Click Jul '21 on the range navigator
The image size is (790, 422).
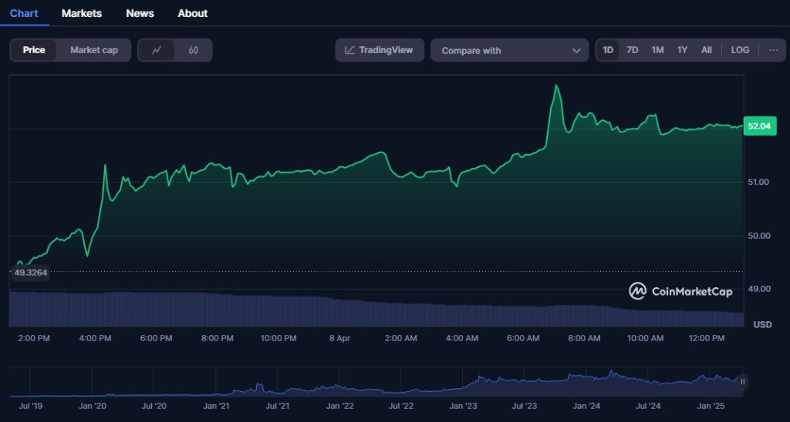(x=277, y=406)
